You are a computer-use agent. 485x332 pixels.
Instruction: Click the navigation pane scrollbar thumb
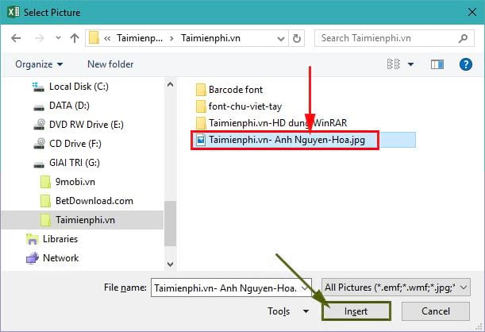(170, 223)
